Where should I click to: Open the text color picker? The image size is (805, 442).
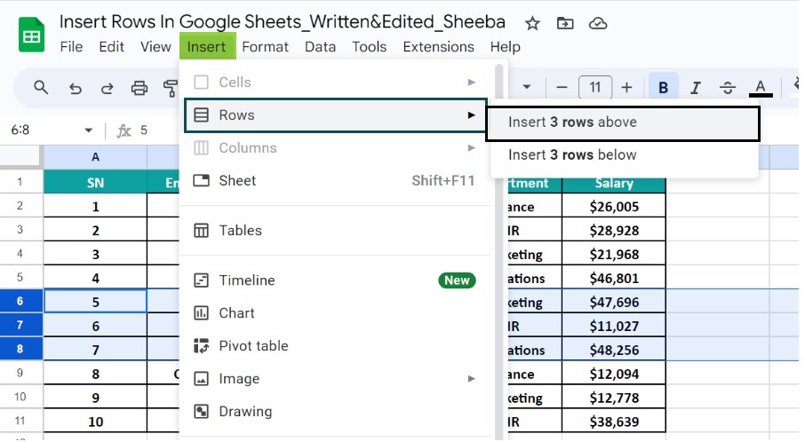761,88
